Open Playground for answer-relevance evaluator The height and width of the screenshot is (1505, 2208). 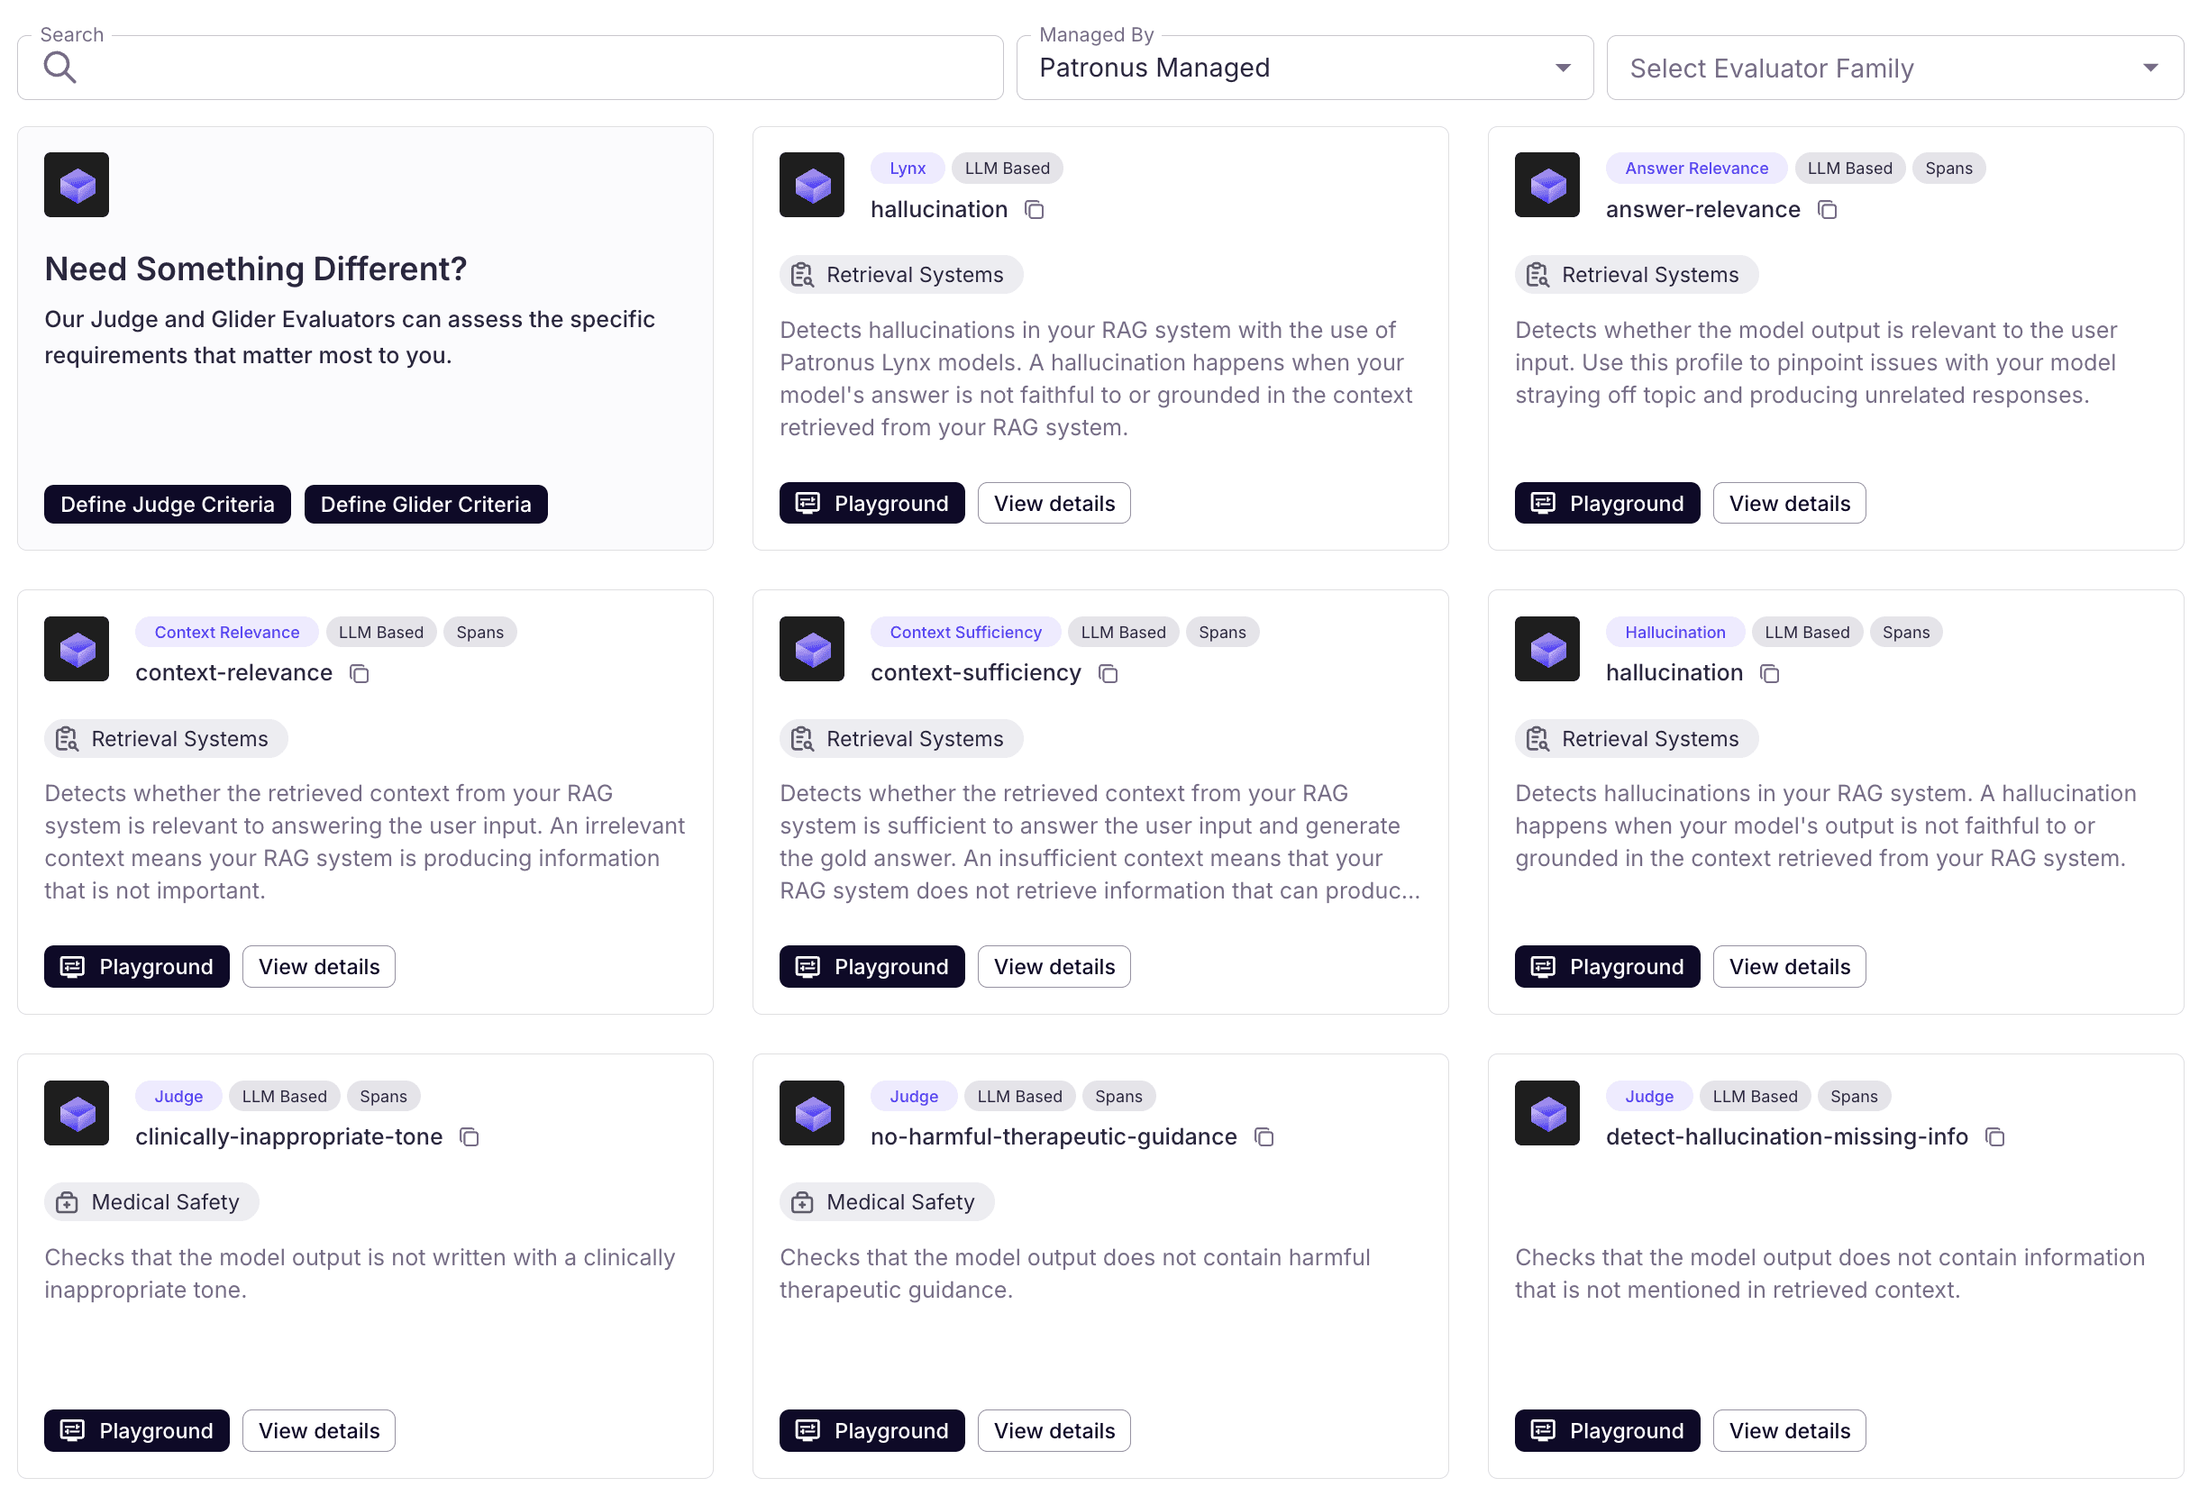tap(1607, 504)
